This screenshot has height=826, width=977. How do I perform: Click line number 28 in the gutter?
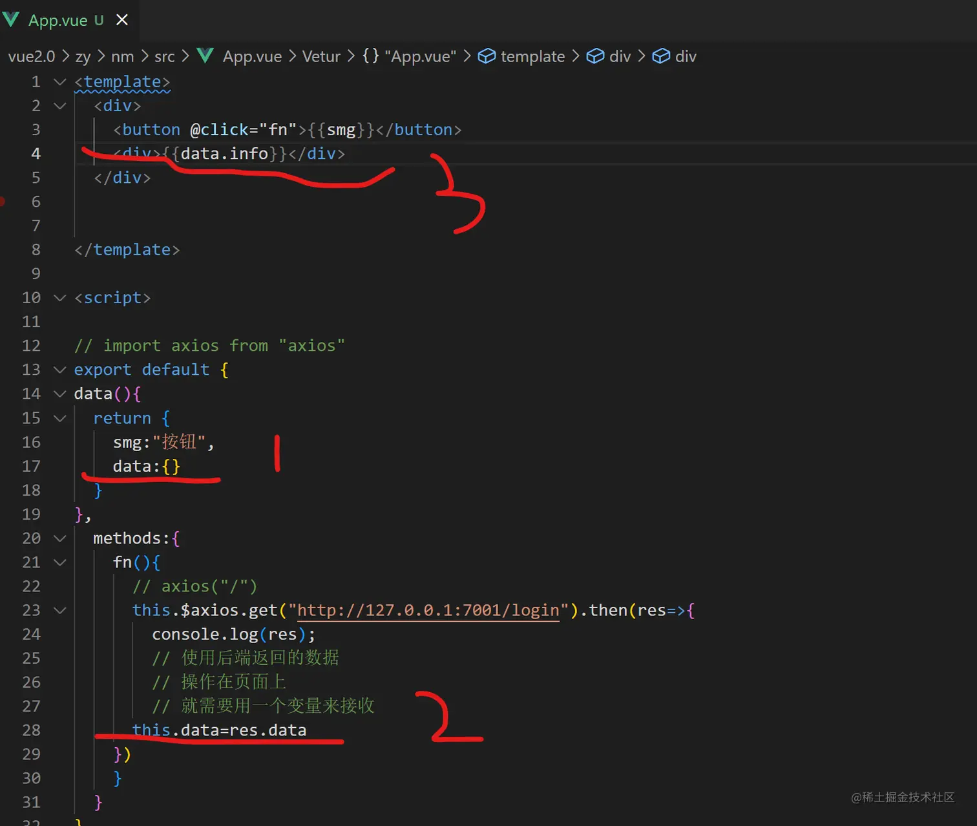[x=31, y=730]
